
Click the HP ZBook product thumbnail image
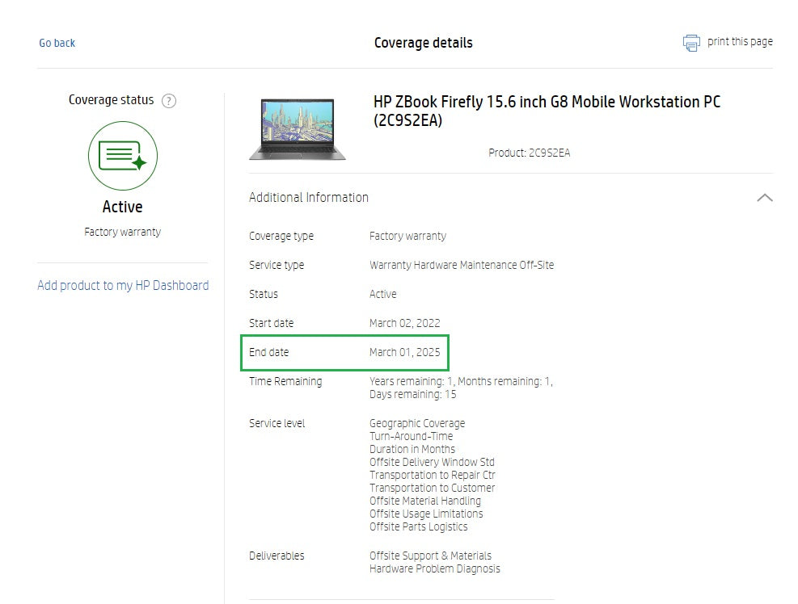(x=298, y=128)
